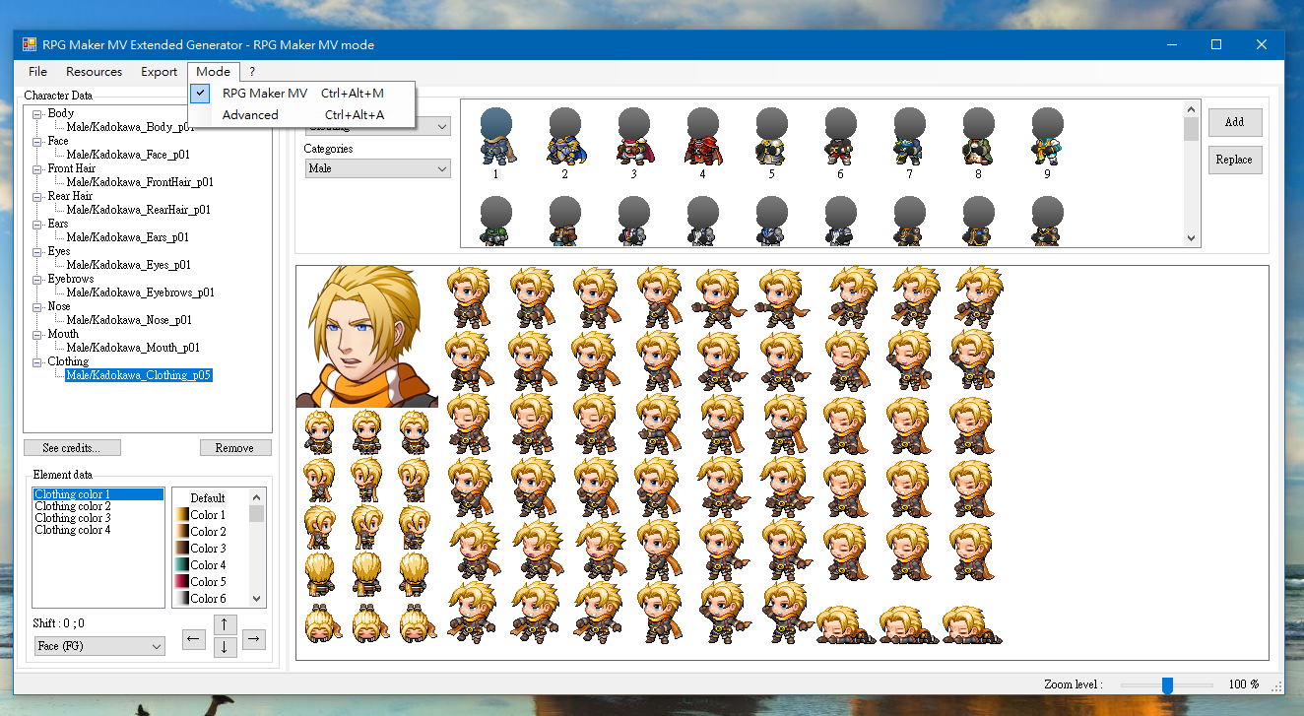Screen dimensions: 1304x716
Task: Click the Default color option
Action: click(x=208, y=498)
